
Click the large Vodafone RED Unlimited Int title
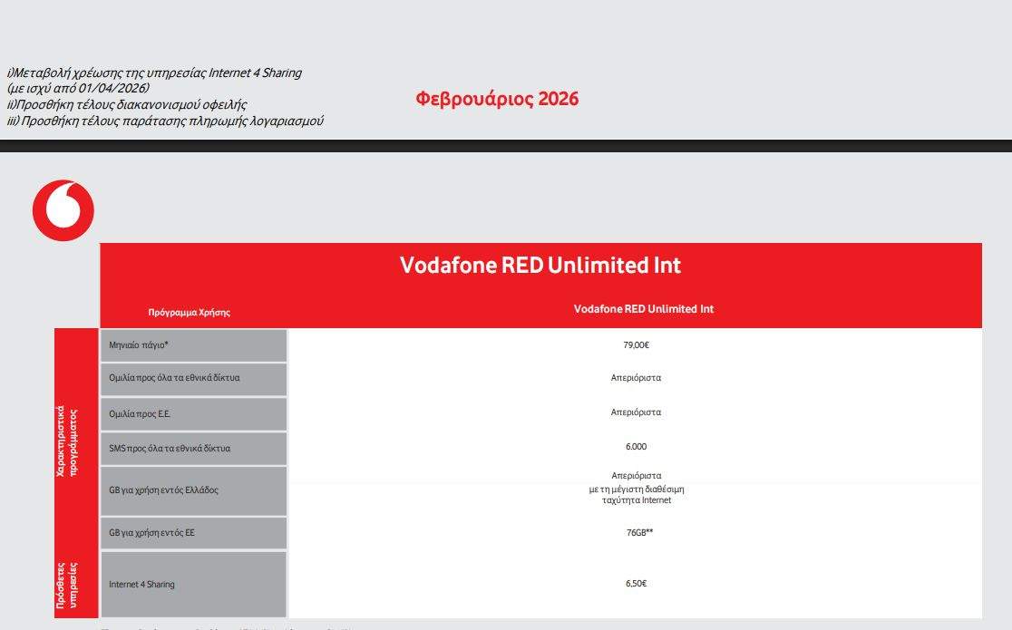pyautogui.click(x=540, y=266)
